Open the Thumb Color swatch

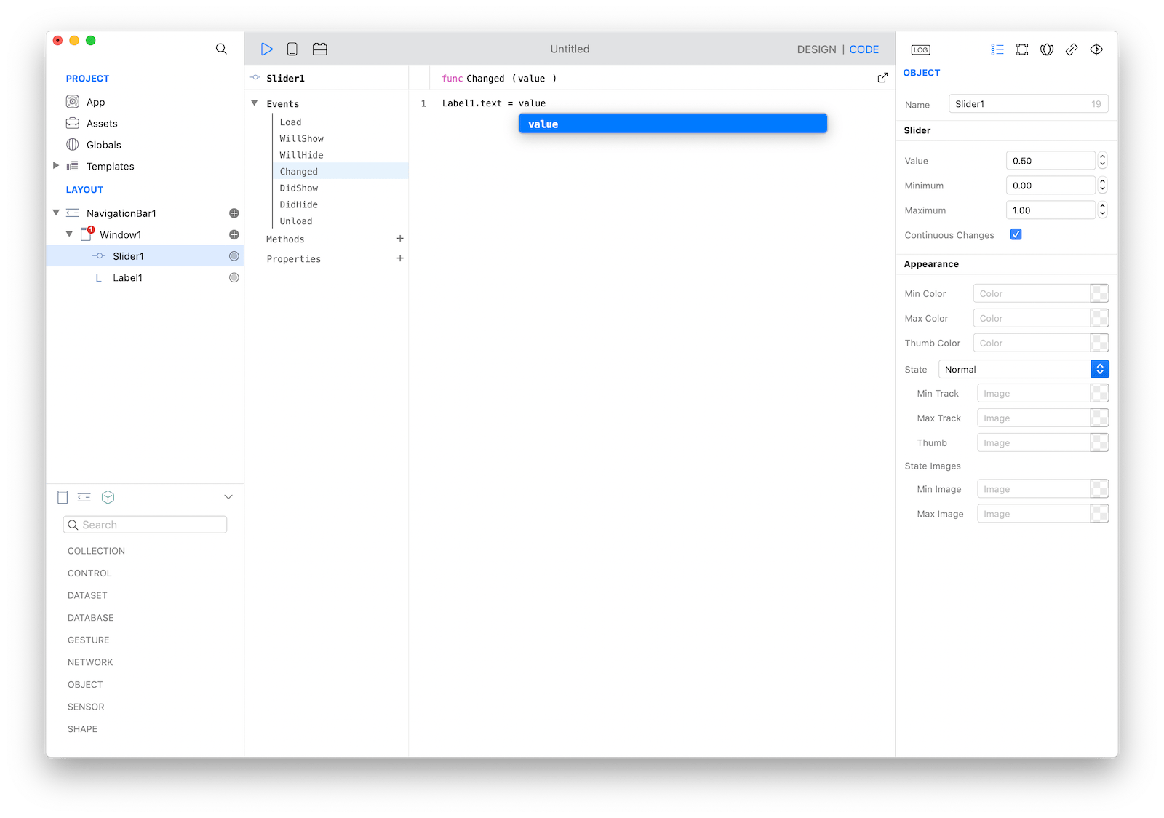(1100, 343)
